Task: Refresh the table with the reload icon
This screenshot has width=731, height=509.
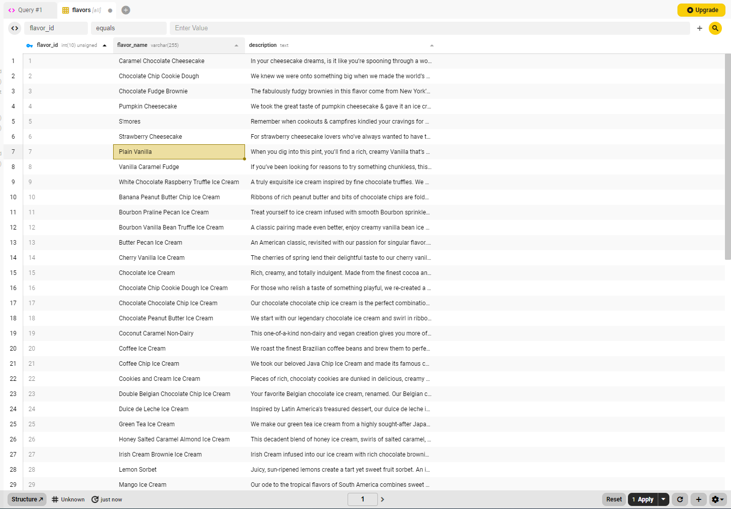Action: [680, 499]
